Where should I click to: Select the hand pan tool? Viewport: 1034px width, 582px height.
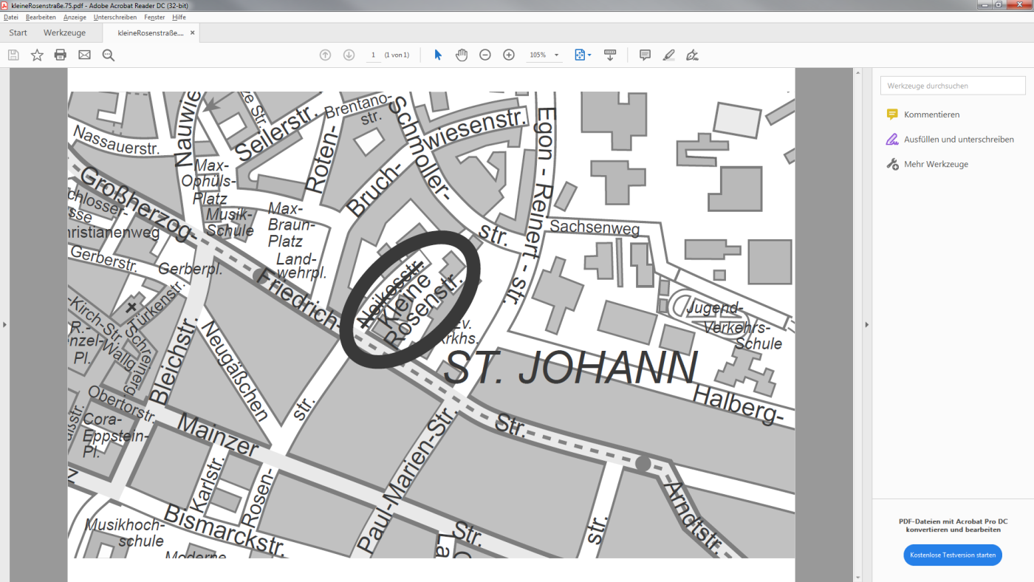pos(462,55)
